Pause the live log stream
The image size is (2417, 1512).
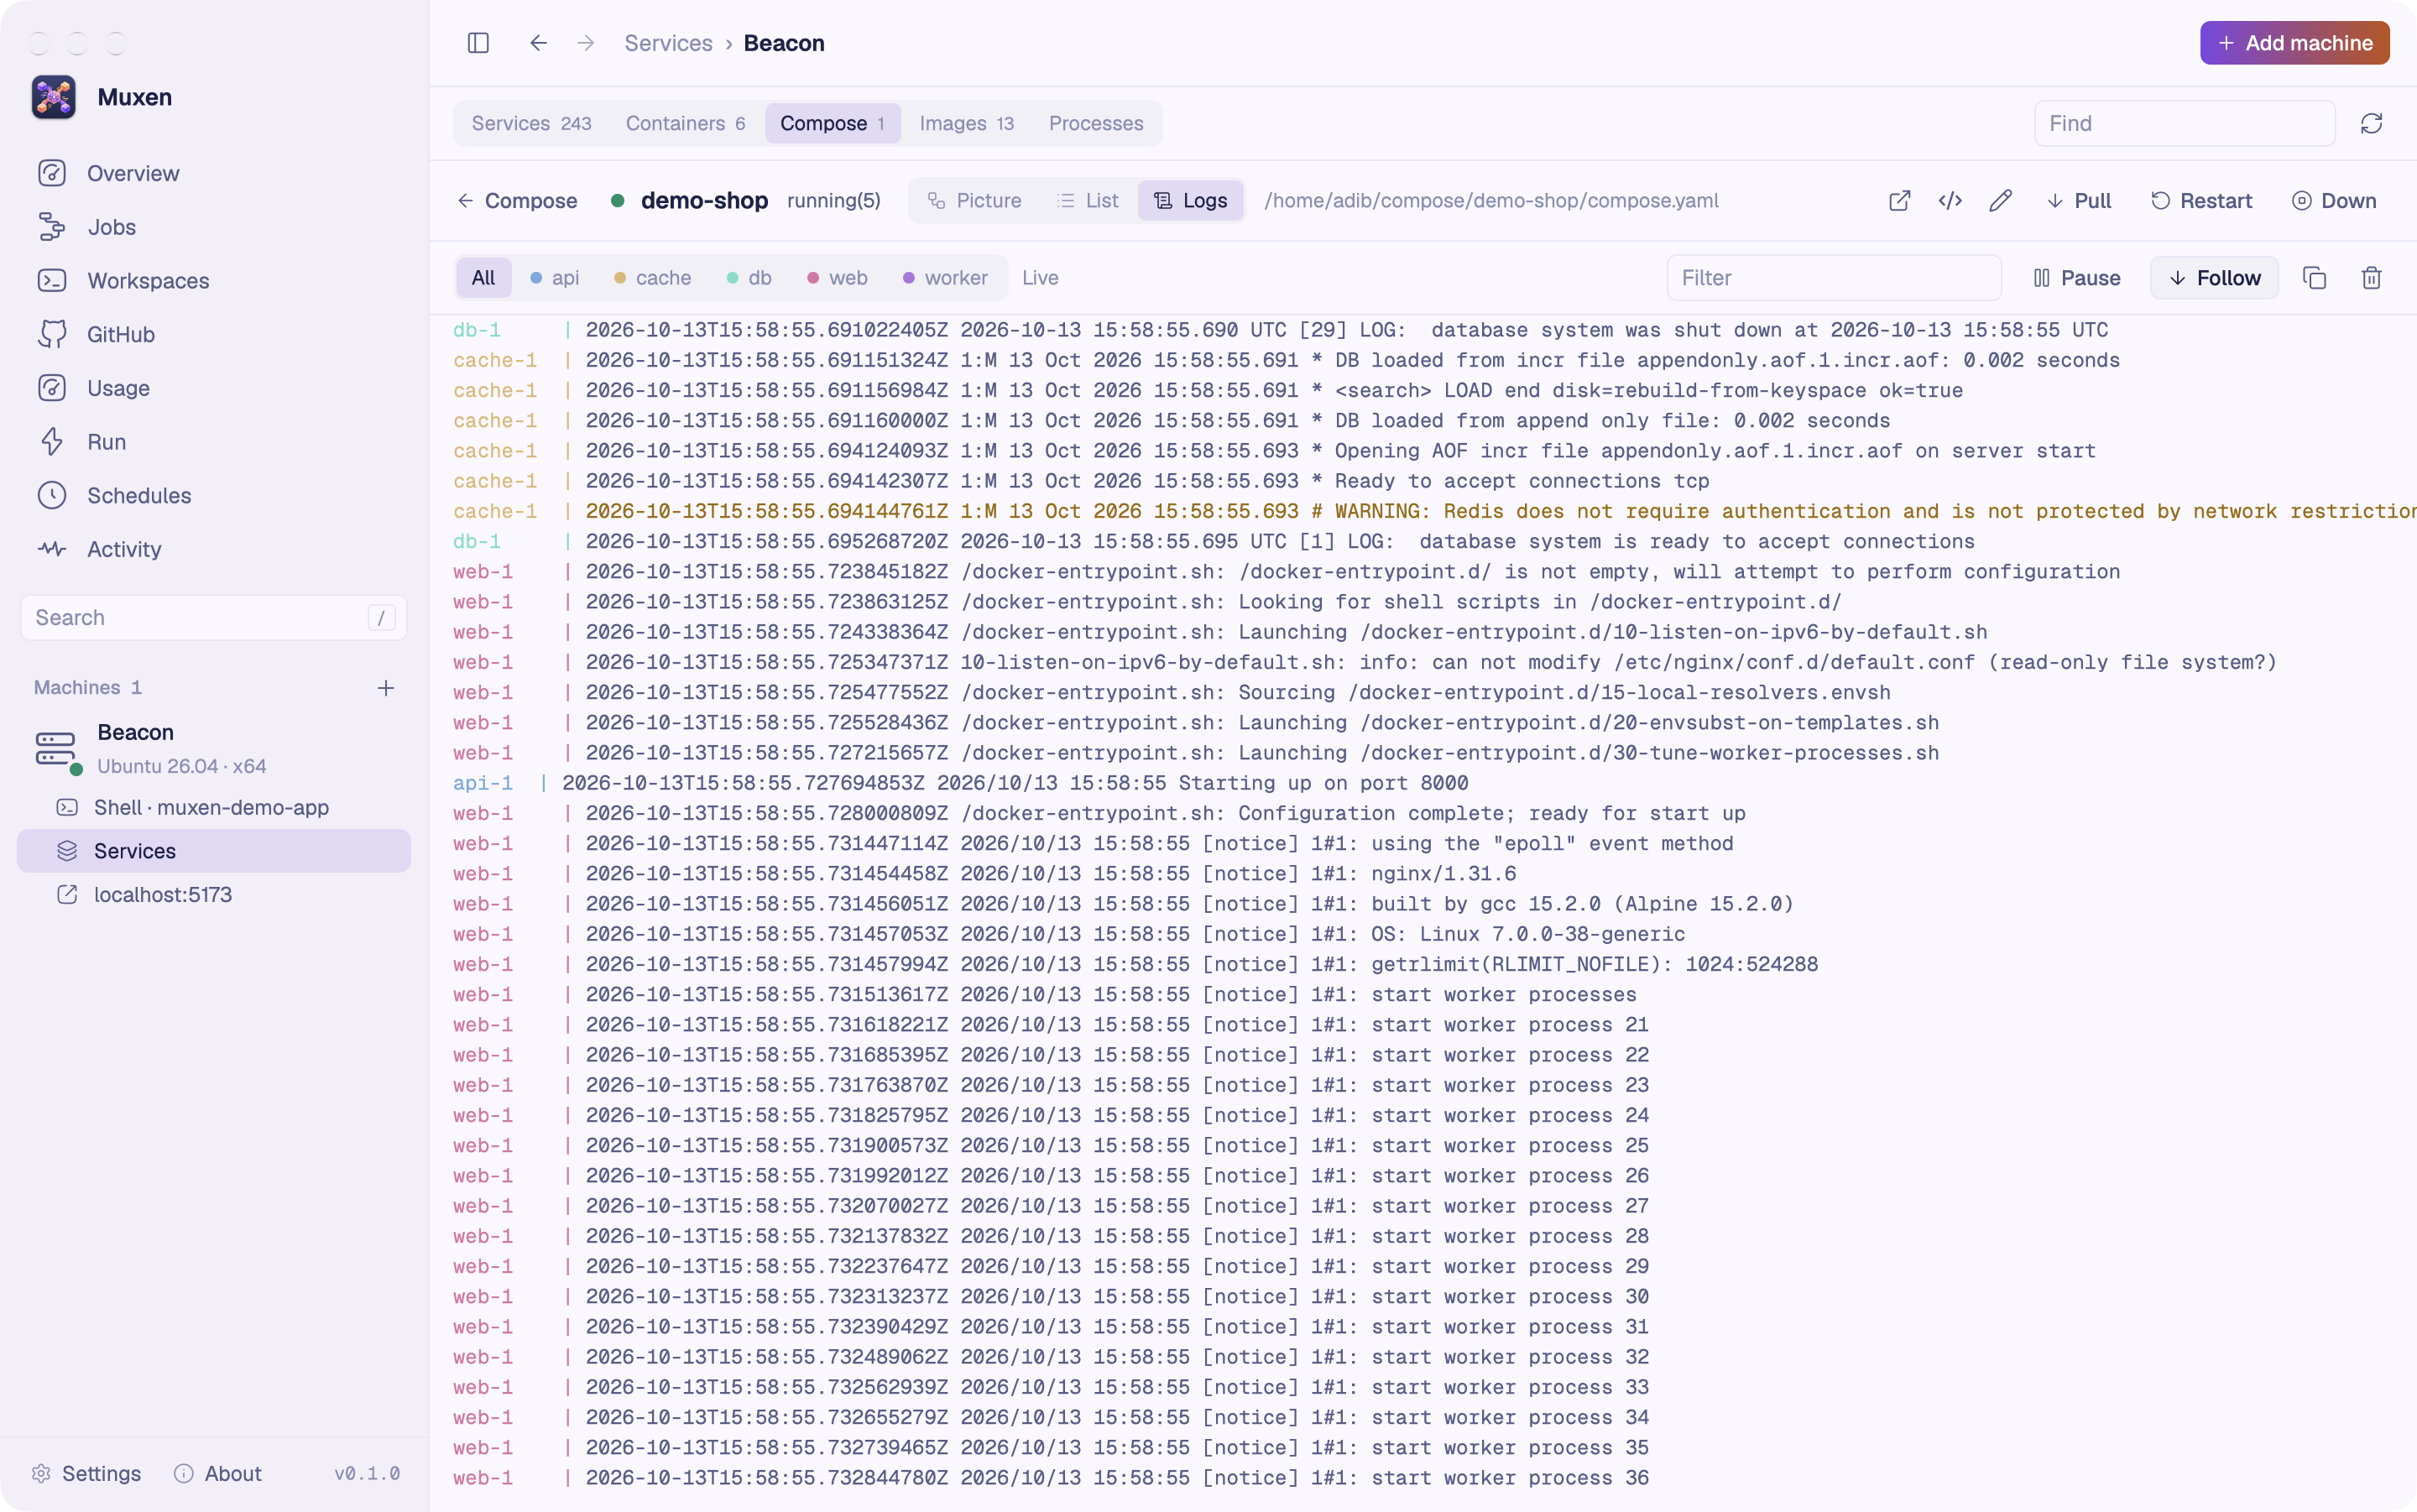pyautogui.click(x=2077, y=278)
